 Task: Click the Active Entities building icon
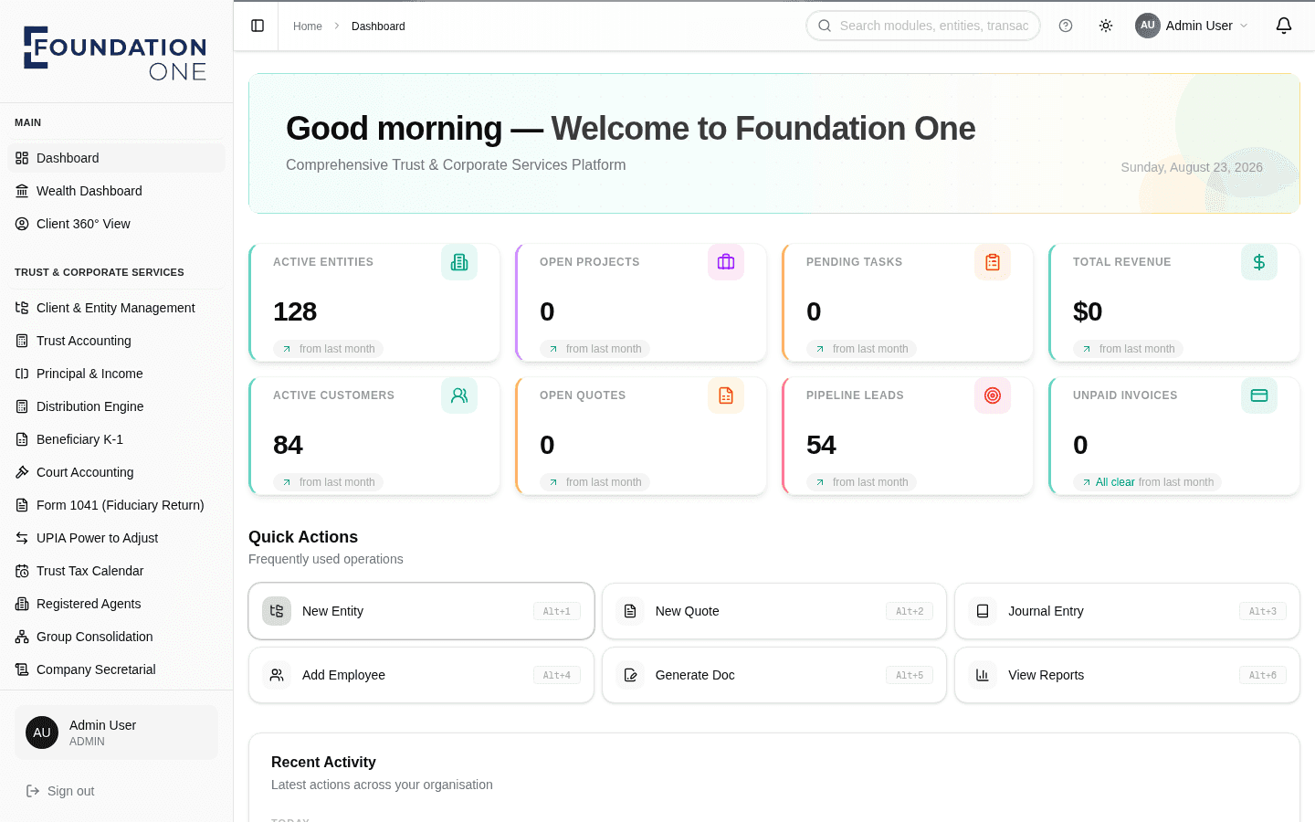pyautogui.click(x=459, y=262)
